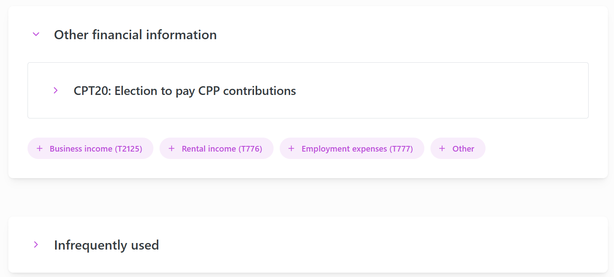
Task: Click plus icon beside Rental income
Action: [172, 149]
